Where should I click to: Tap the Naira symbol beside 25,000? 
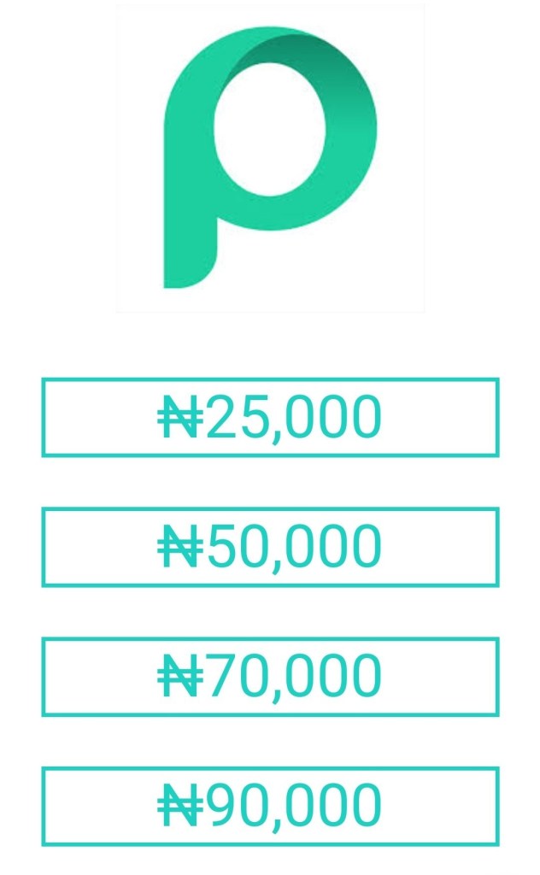(x=180, y=418)
